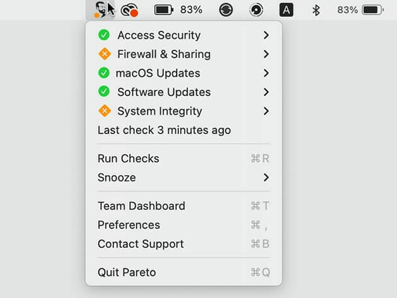Open the Firewall & Sharing menu entry
397x298 pixels.
(x=164, y=54)
